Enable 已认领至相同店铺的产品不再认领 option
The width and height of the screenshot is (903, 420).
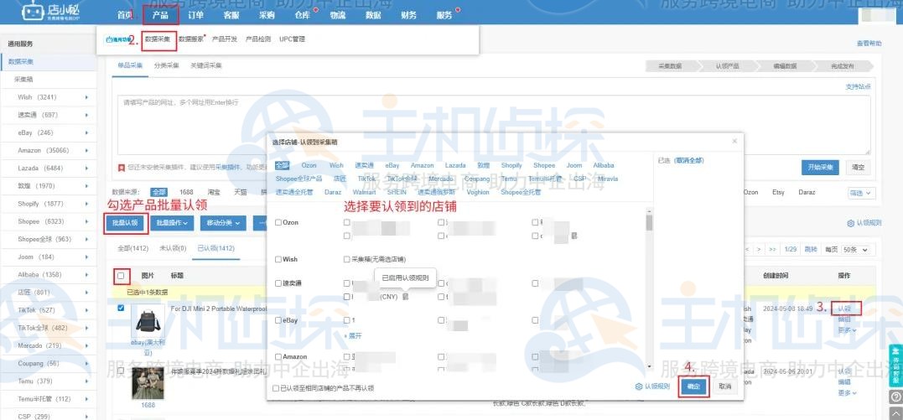tap(276, 388)
